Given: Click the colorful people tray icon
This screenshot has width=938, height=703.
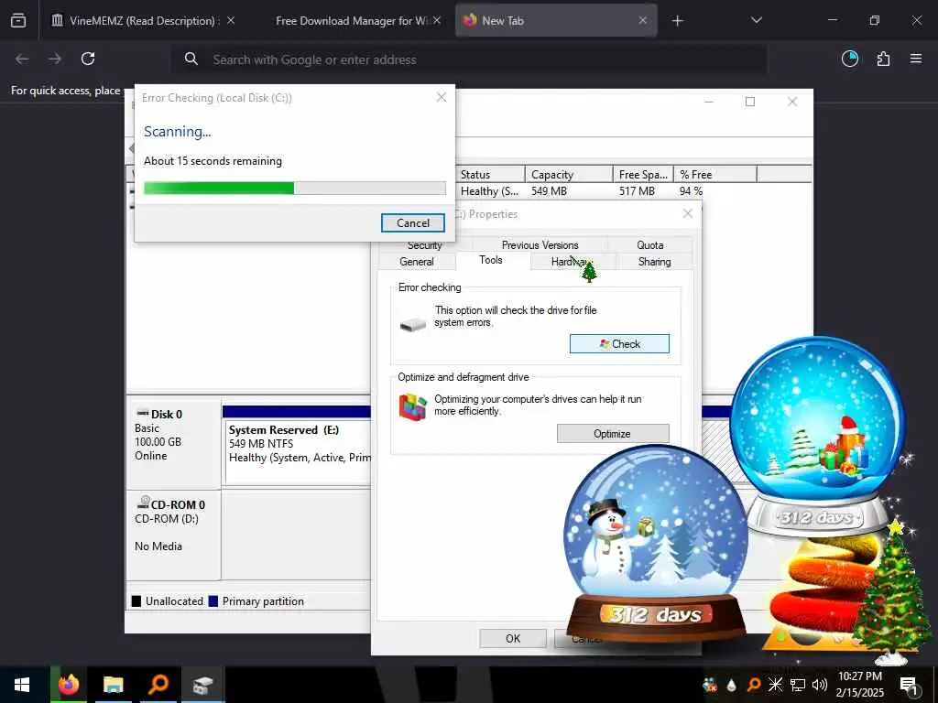Looking at the screenshot, I should pyautogui.click(x=710, y=685).
